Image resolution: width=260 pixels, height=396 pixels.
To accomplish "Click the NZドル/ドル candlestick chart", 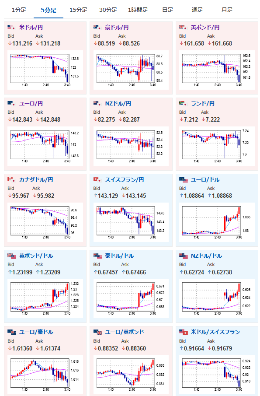I will pos(217,298).
